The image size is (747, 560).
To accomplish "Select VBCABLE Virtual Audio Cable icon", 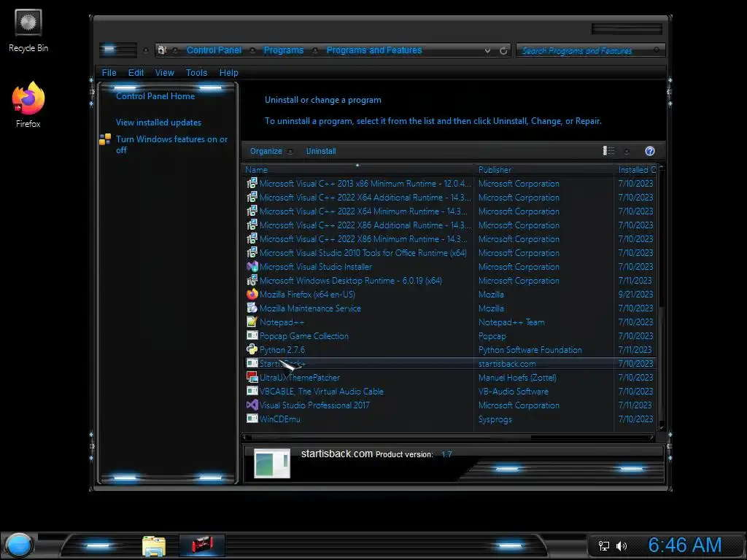I will coord(252,391).
